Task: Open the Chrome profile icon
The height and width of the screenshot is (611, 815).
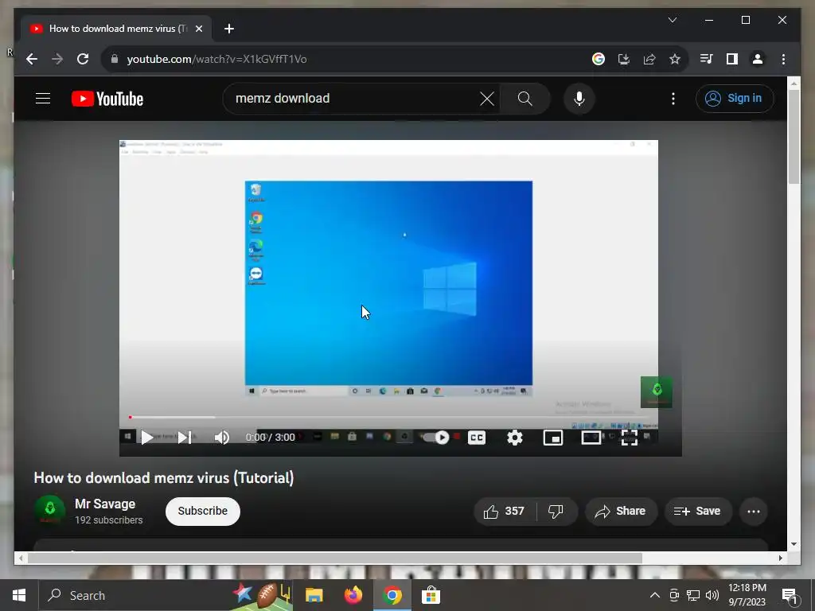Action: (x=758, y=59)
